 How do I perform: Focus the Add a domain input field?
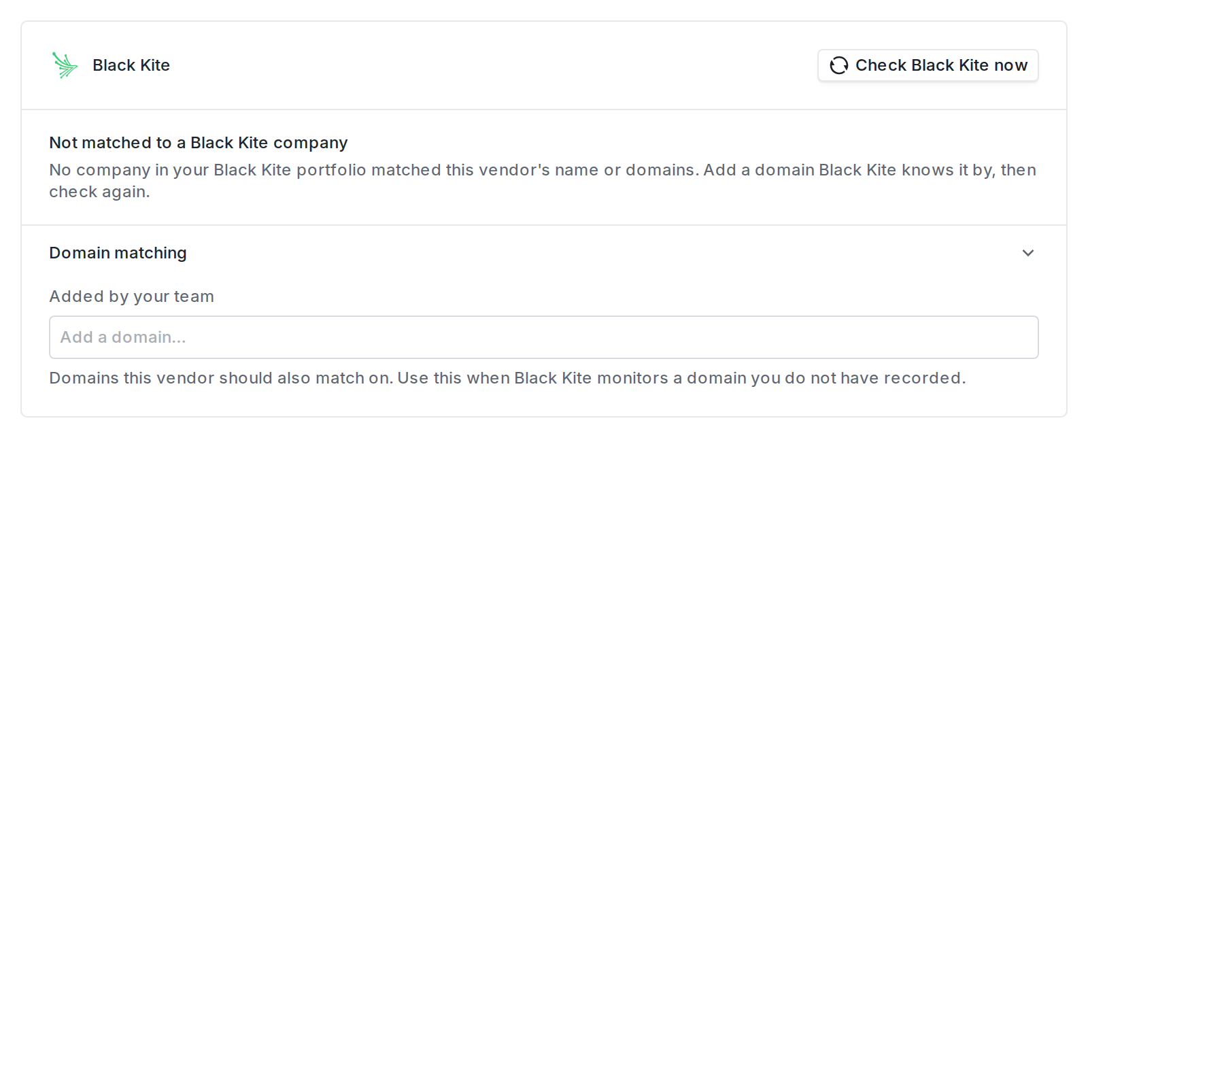click(544, 337)
